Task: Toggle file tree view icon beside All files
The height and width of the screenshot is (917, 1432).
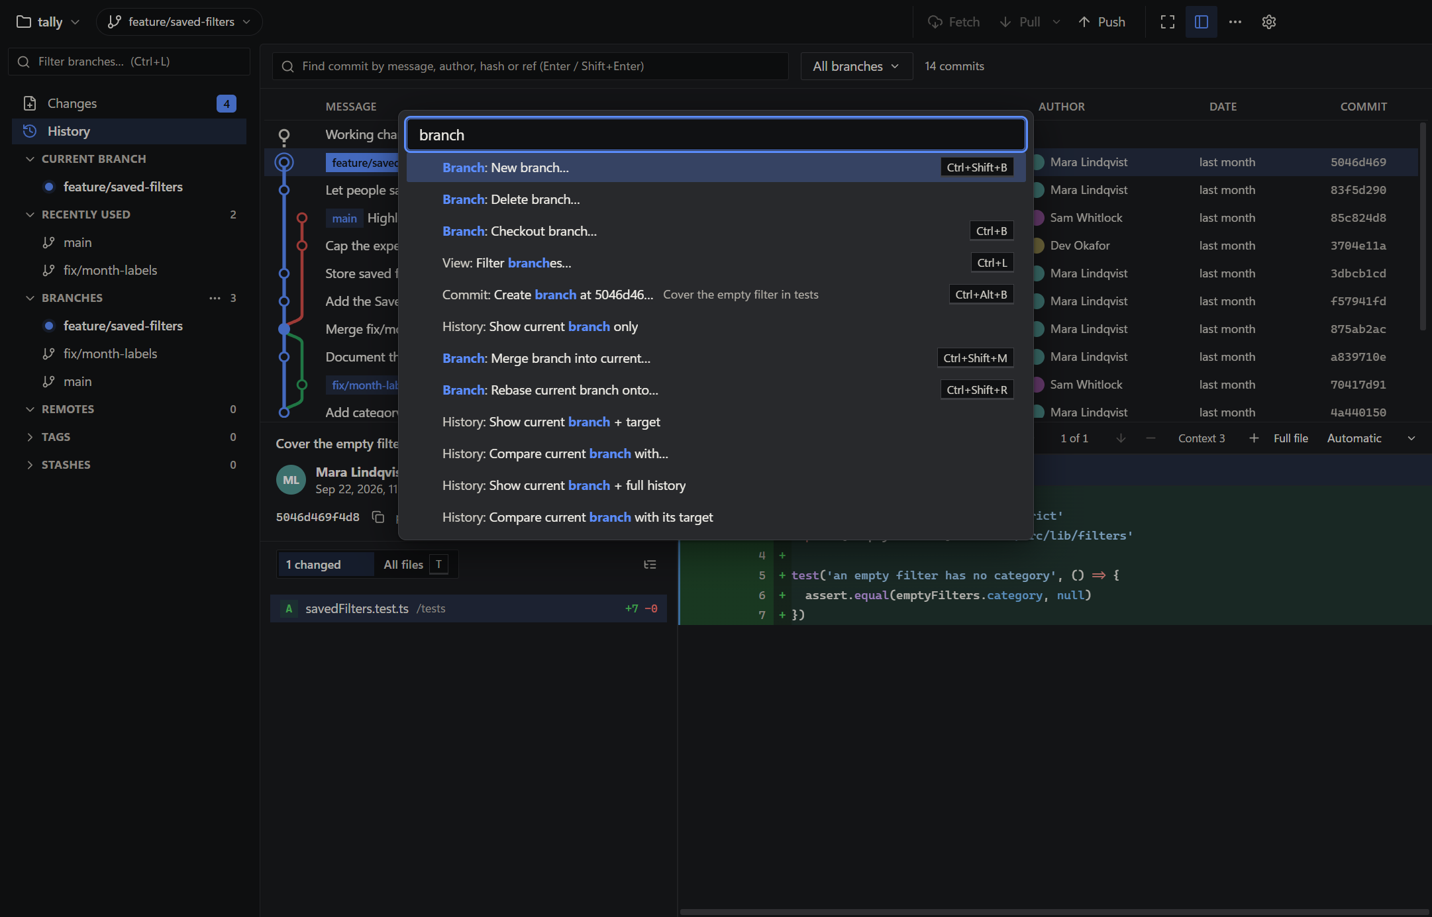Action: [x=650, y=565]
